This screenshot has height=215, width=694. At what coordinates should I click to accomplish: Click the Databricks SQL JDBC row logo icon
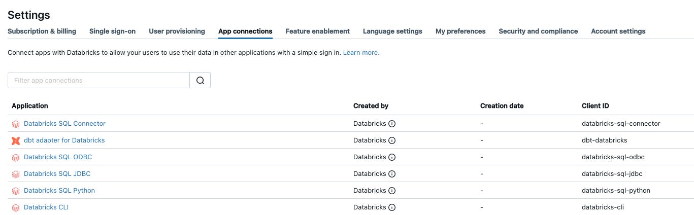(16, 174)
